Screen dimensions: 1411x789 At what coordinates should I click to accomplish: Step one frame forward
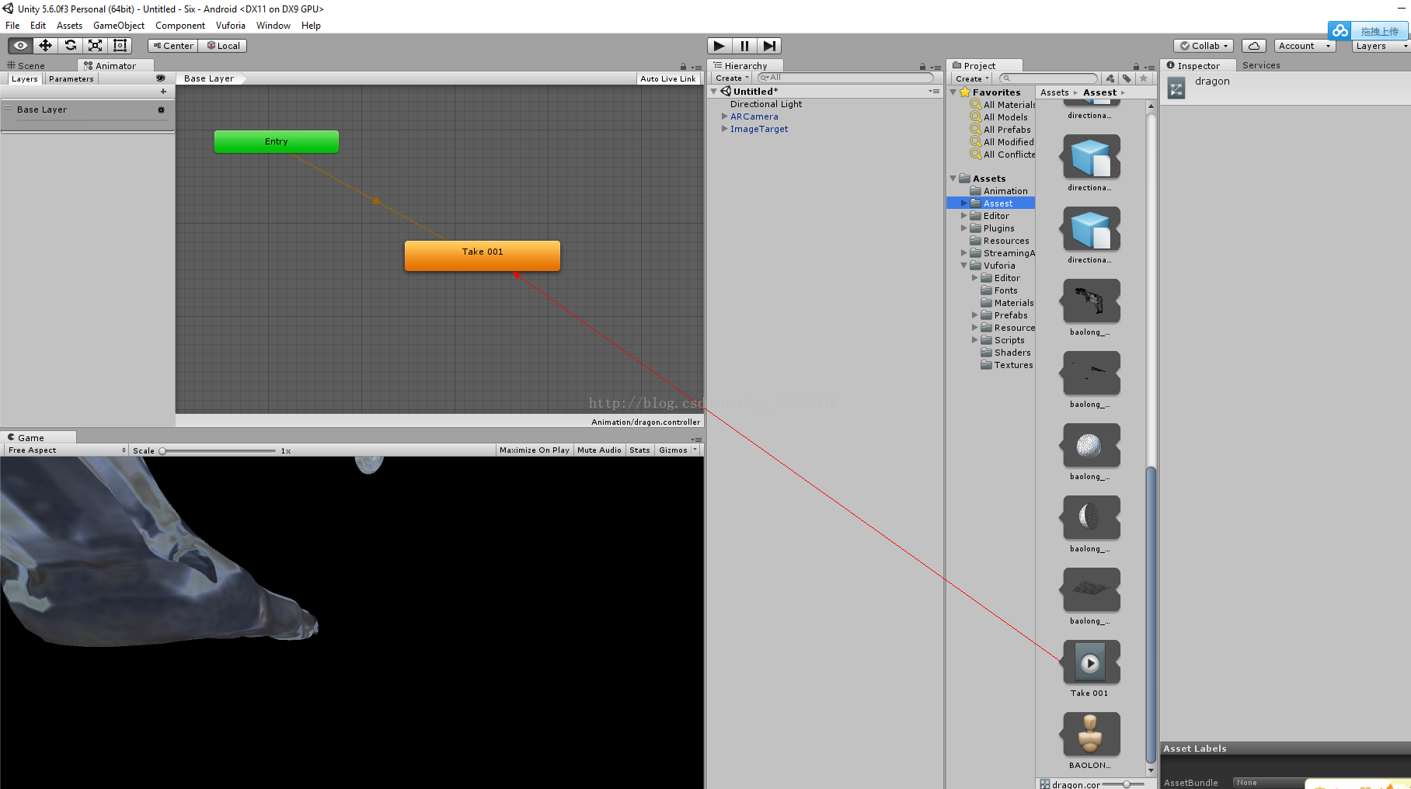tap(769, 46)
